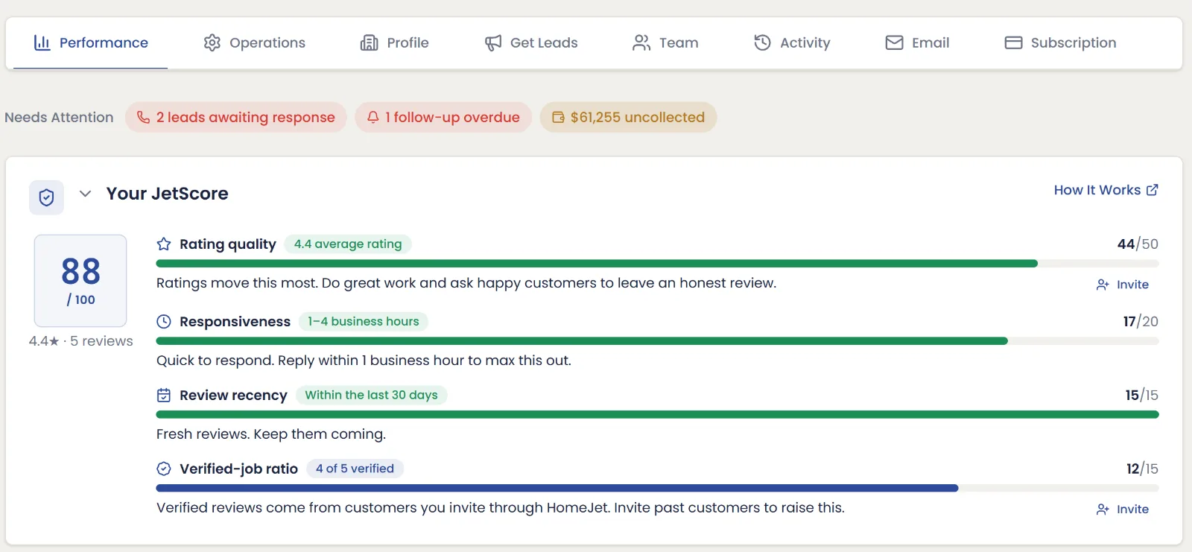This screenshot has height=552, width=1192.
Task: Switch to the Subscription tab
Action: (x=1060, y=43)
